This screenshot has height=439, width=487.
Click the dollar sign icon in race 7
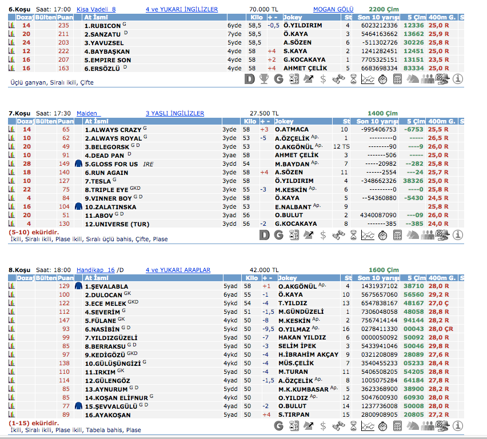(323, 235)
